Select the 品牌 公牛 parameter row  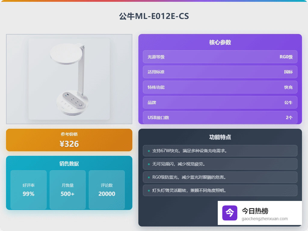[x=220, y=102]
